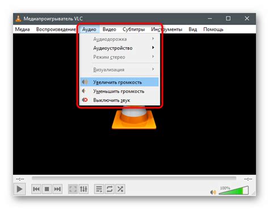Viewport: 269px width, 209px height.
Task: Open the Видео menu
Action: click(109, 30)
